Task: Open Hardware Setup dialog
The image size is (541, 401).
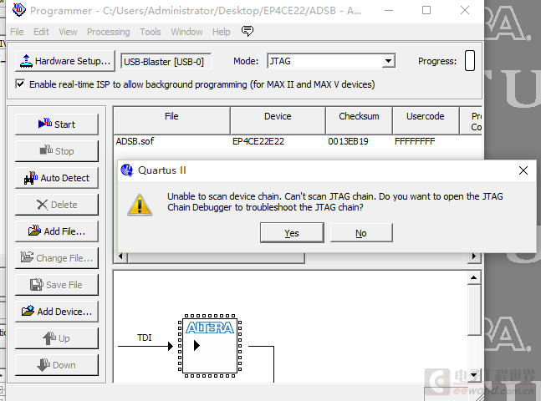Action: coord(65,61)
